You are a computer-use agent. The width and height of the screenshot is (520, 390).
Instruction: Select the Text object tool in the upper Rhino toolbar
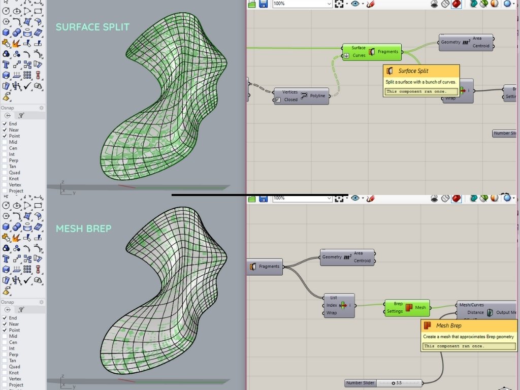click(x=6, y=64)
